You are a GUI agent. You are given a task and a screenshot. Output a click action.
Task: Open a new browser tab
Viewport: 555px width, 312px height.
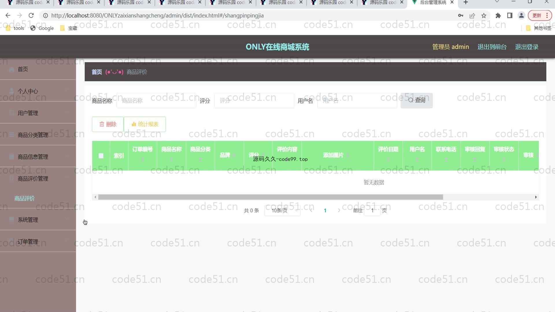[x=466, y=2]
